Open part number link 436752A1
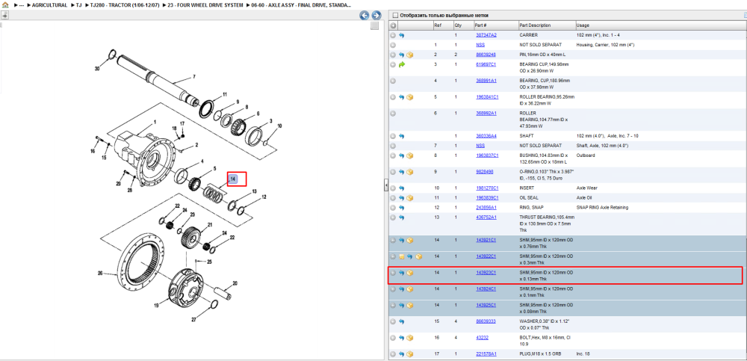Image resolution: width=747 pixels, height=361 pixels. [x=486, y=217]
